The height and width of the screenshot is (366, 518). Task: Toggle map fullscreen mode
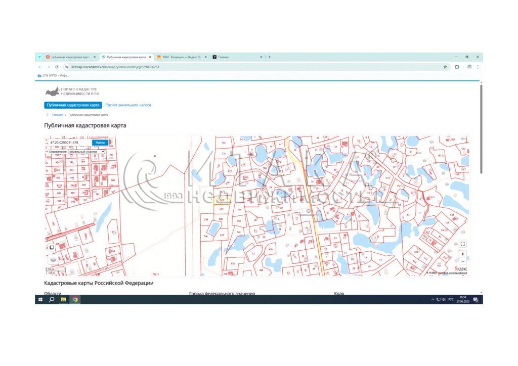pos(463,244)
